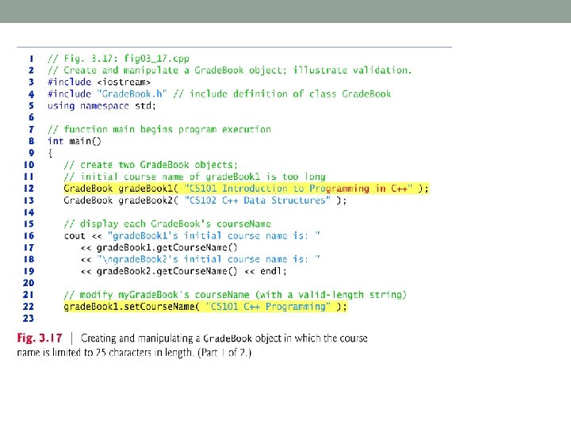Click the "Fig. 3.17" caption label
Viewport: 571px width, 428px height.
40,338
